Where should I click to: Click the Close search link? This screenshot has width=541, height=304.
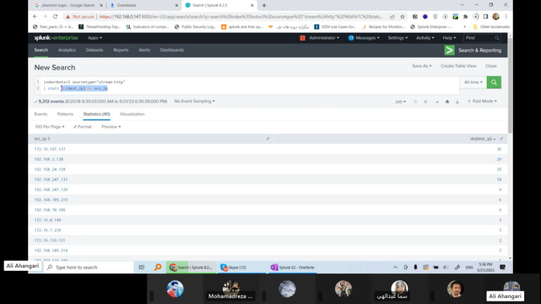491,66
